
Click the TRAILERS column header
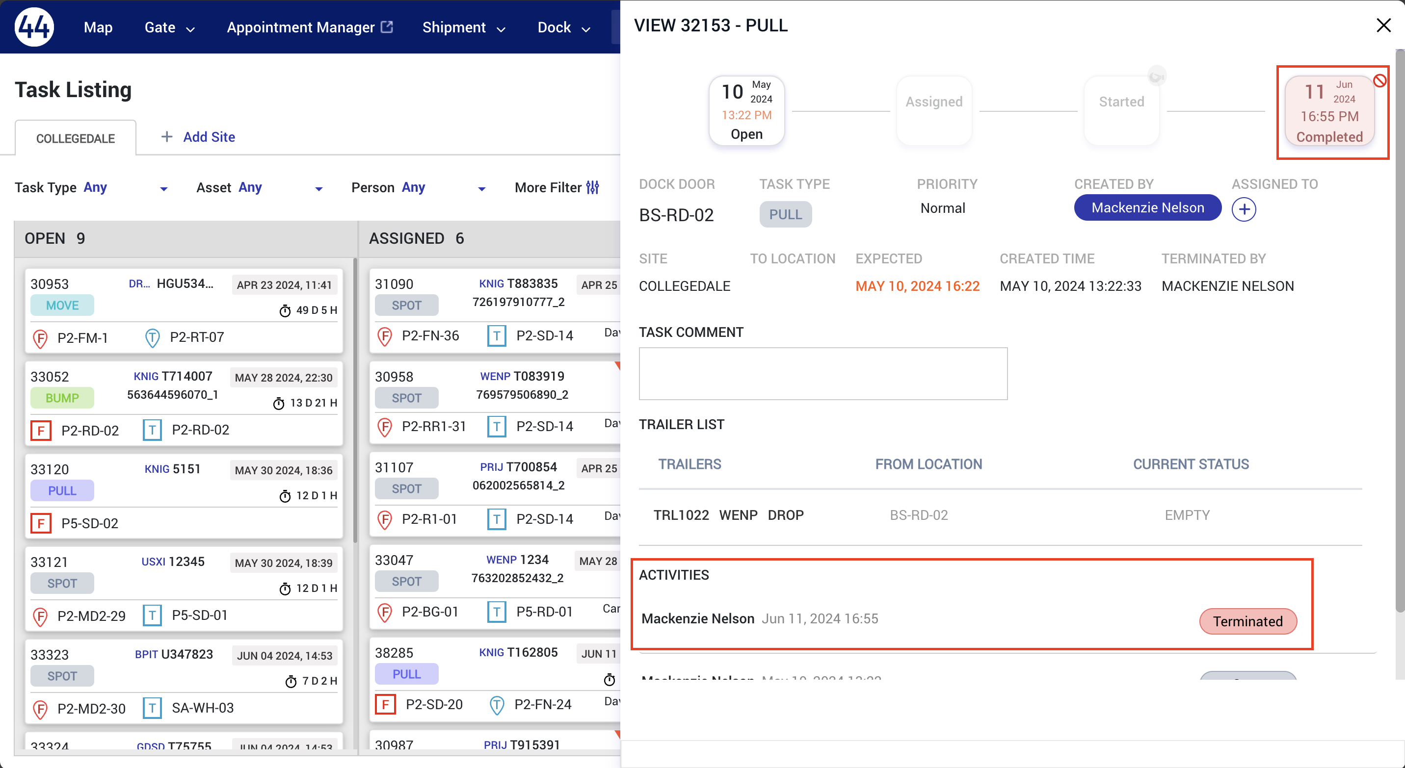pyautogui.click(x=689, y=464)
